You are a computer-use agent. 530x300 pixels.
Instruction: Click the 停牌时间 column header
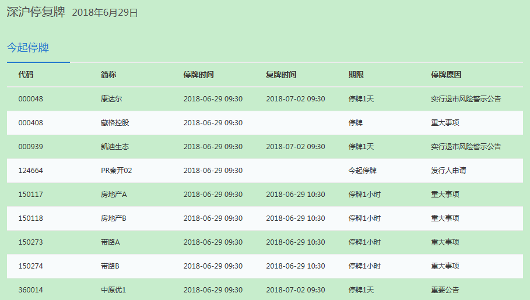(x=198, y=75)
